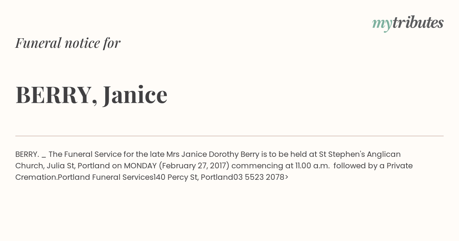Click the first name 'Janice' in title
The width and height of the screenshot is (459, 241).
pos(135,94)
